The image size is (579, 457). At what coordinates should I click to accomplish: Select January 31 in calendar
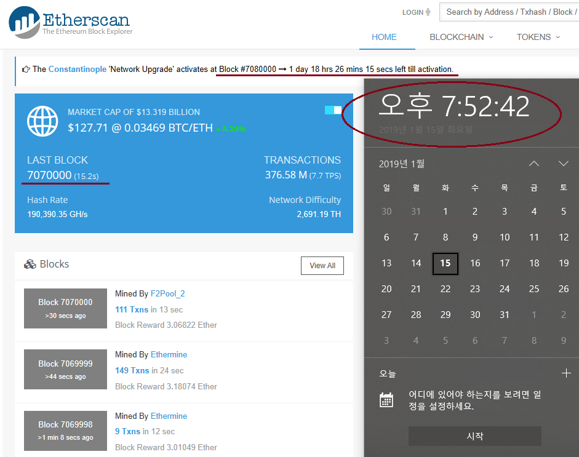click(x=505, y=315)
